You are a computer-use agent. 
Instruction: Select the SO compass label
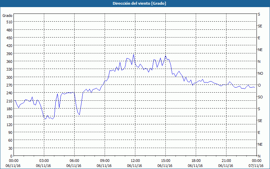tap(260, 97)
